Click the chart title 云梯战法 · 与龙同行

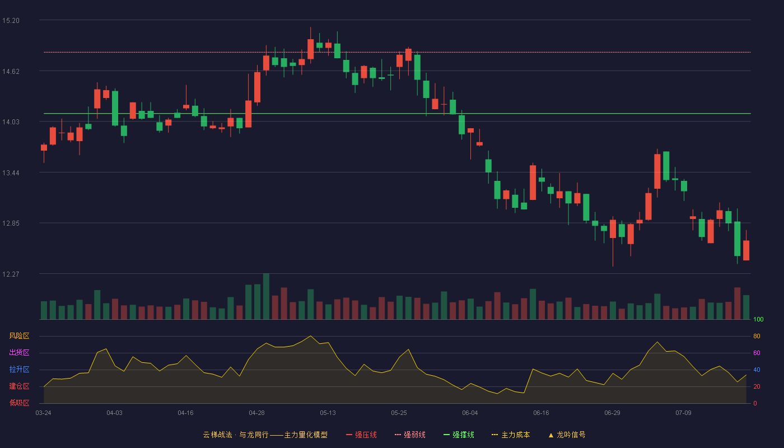pos(235,435)
